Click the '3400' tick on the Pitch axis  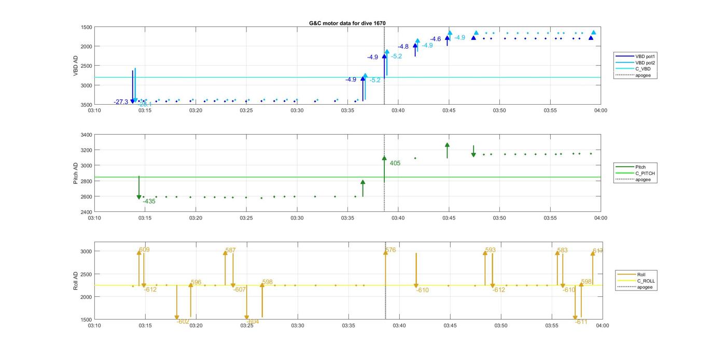tap(86, 135)
